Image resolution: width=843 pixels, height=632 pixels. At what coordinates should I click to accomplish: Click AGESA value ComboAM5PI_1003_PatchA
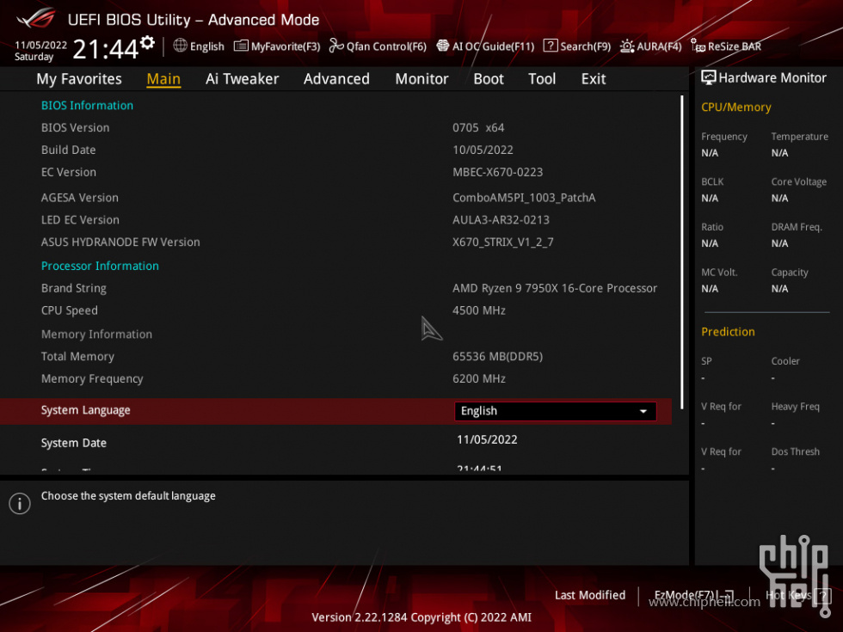click(524, 198)
